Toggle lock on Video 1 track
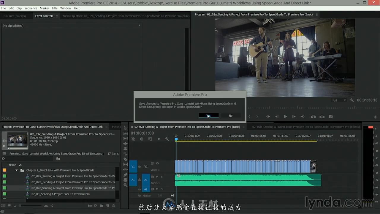This screenshot has width=380, height=214. (x=140, y=166)
